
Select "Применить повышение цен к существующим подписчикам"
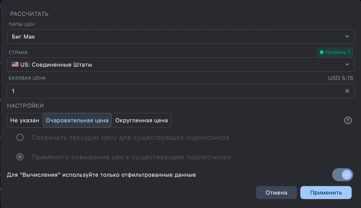coord(20,157)
